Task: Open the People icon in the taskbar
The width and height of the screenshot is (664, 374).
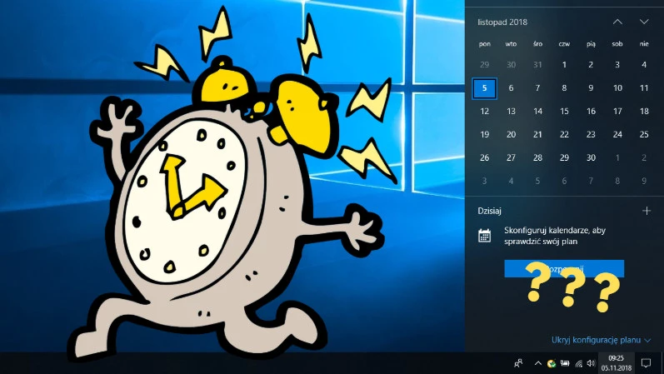Action: tap(518, 363)
